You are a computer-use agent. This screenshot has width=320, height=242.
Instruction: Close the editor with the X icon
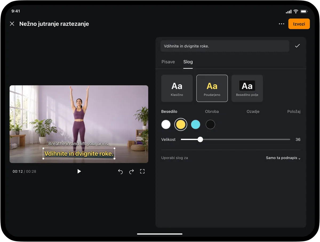pyautogui.click(x=12, y=24)
